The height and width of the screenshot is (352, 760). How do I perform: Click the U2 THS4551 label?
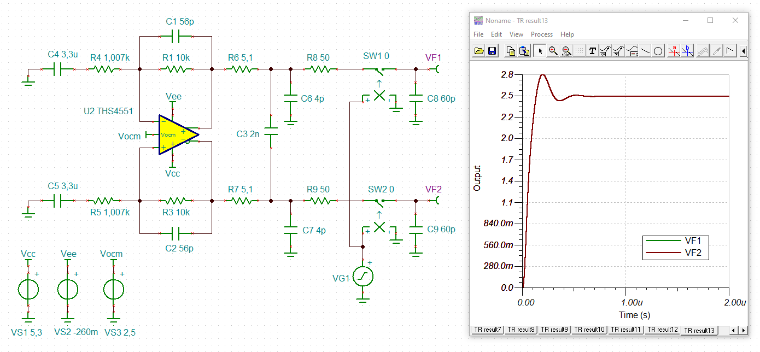tap(108, 111)
